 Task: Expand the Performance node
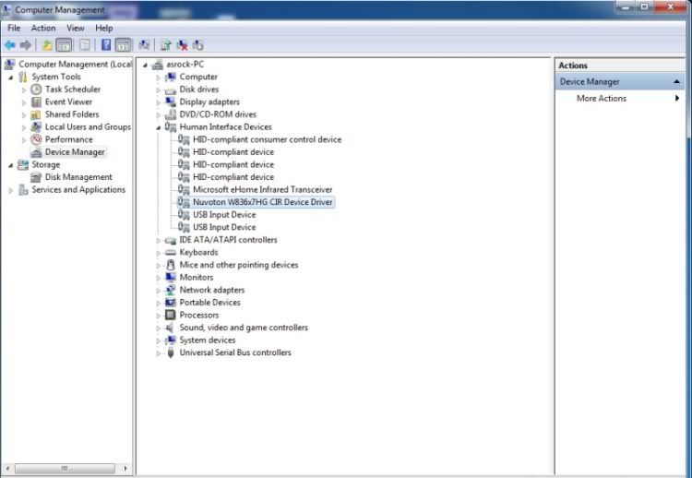pyautogui.click(x=24, y=140)
